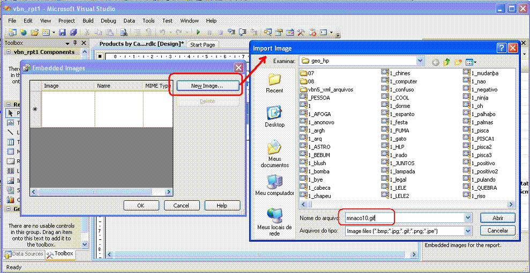Click the Cancelar button

pyautogui.click(x=497, y=231)
